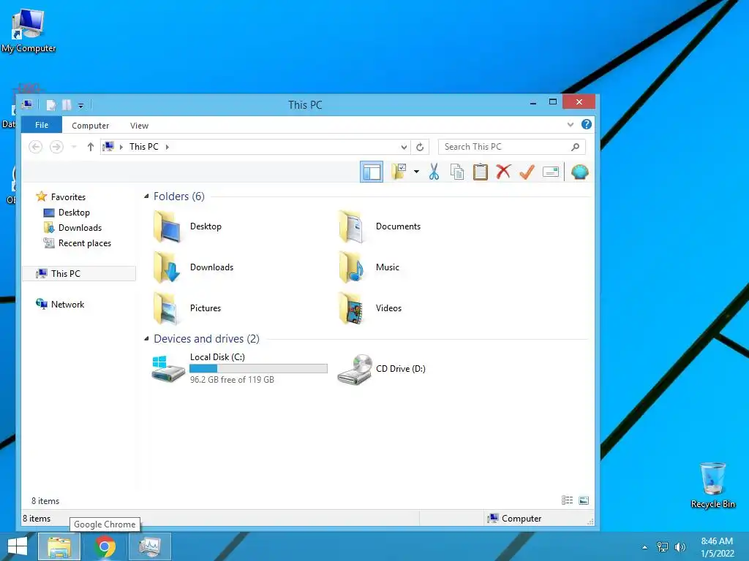This screenshot has width=749, height=561.
Task: Select the Documents folder icon
Action: (352, 226)
